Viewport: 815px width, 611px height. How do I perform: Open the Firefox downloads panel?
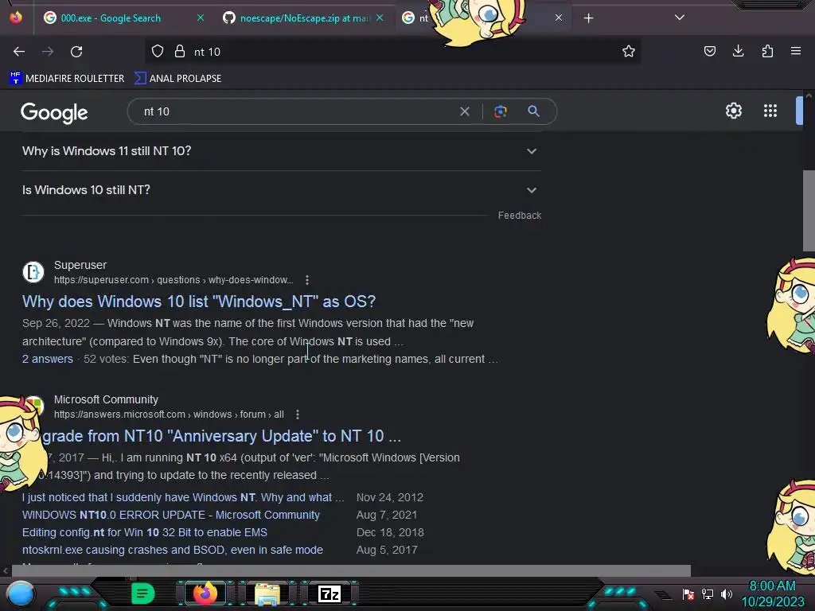(x=738, y=51)
